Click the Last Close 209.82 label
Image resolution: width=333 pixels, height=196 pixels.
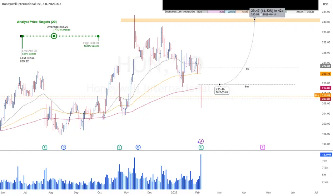[27, 60]
